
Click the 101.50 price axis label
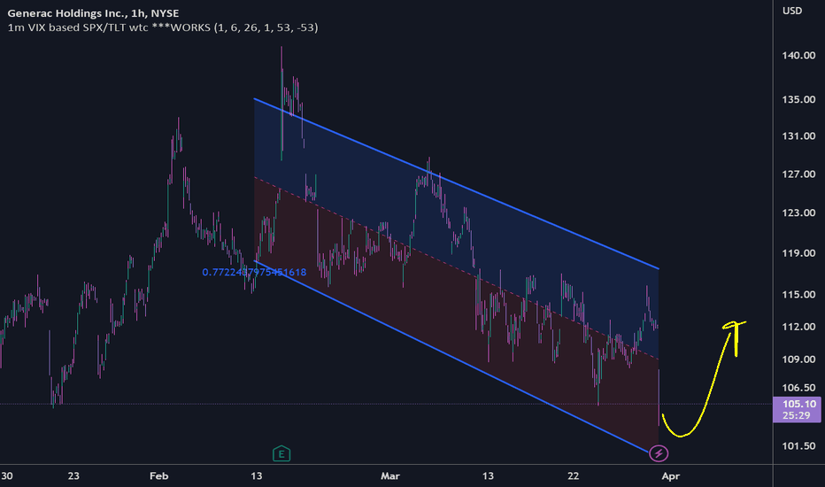coord(798,446)
